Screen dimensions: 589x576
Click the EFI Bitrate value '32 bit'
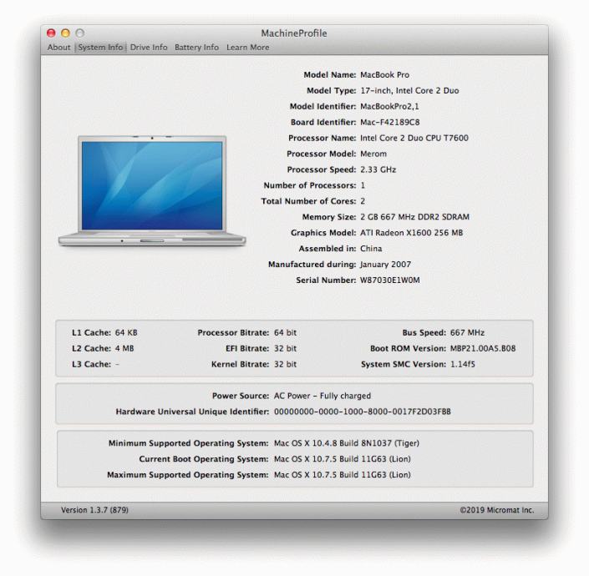pyautogui.click(x=285, y=349)
